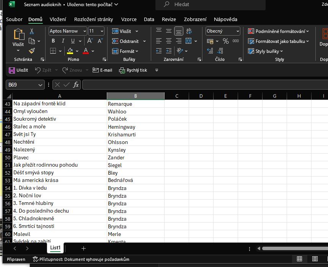Open the Formát cells menu
The image size is (328, 267).
(125, 51)
